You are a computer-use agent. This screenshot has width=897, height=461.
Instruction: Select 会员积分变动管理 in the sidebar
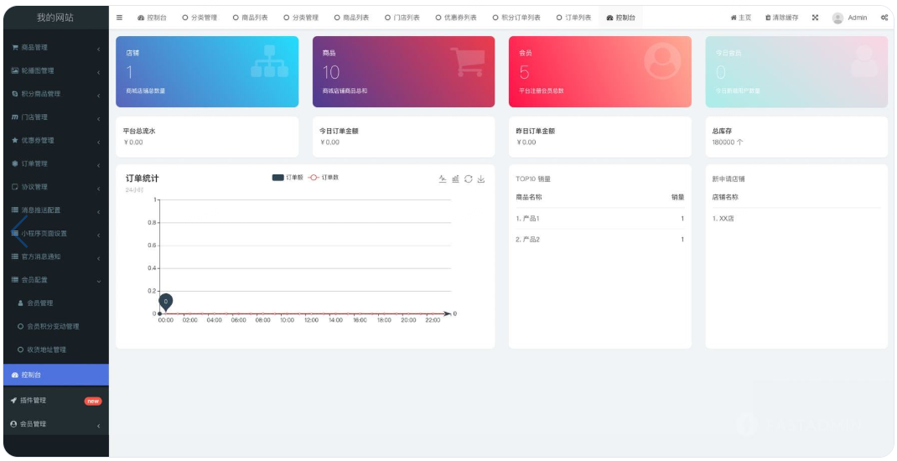52,326
